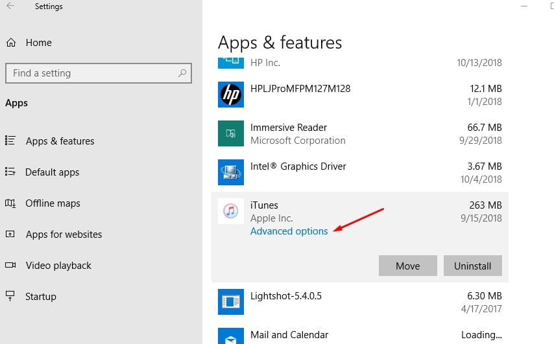
Task: Click the Apps & features sidebar icon
Action: (10, 141)
